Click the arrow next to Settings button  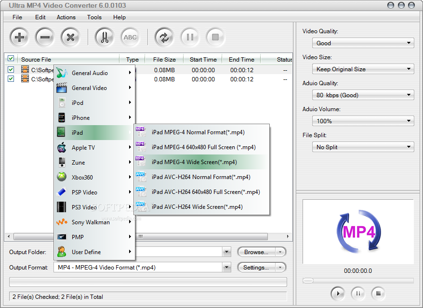click(280, 267)
